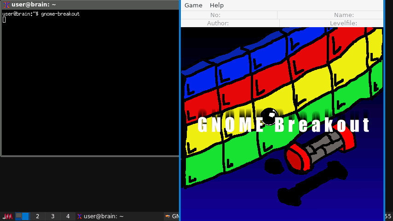
Task: Click the Author: status field
Action: pyautogui.click(x=230, y=23)
